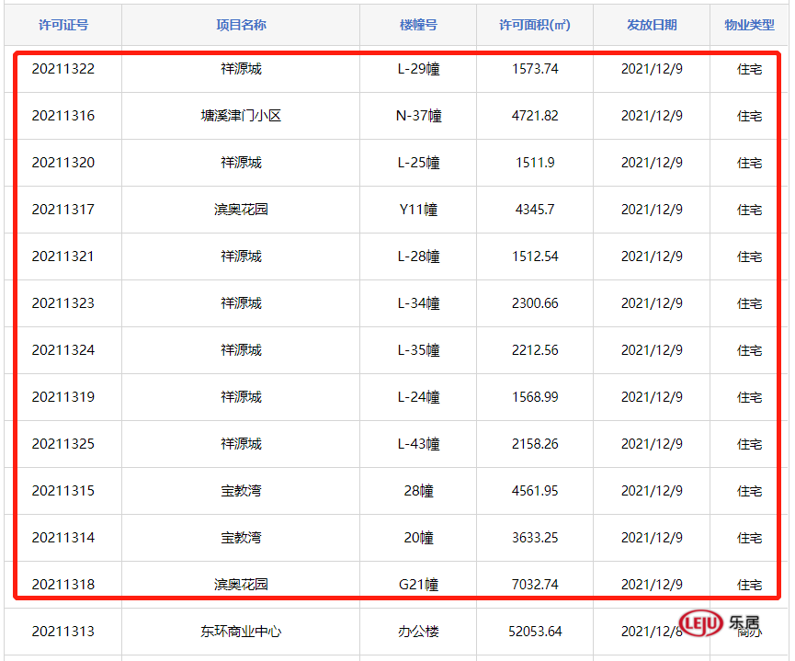The image size is (795, 661).
Task: Click building cell L-29幢
Action: [x=418, y=69]
